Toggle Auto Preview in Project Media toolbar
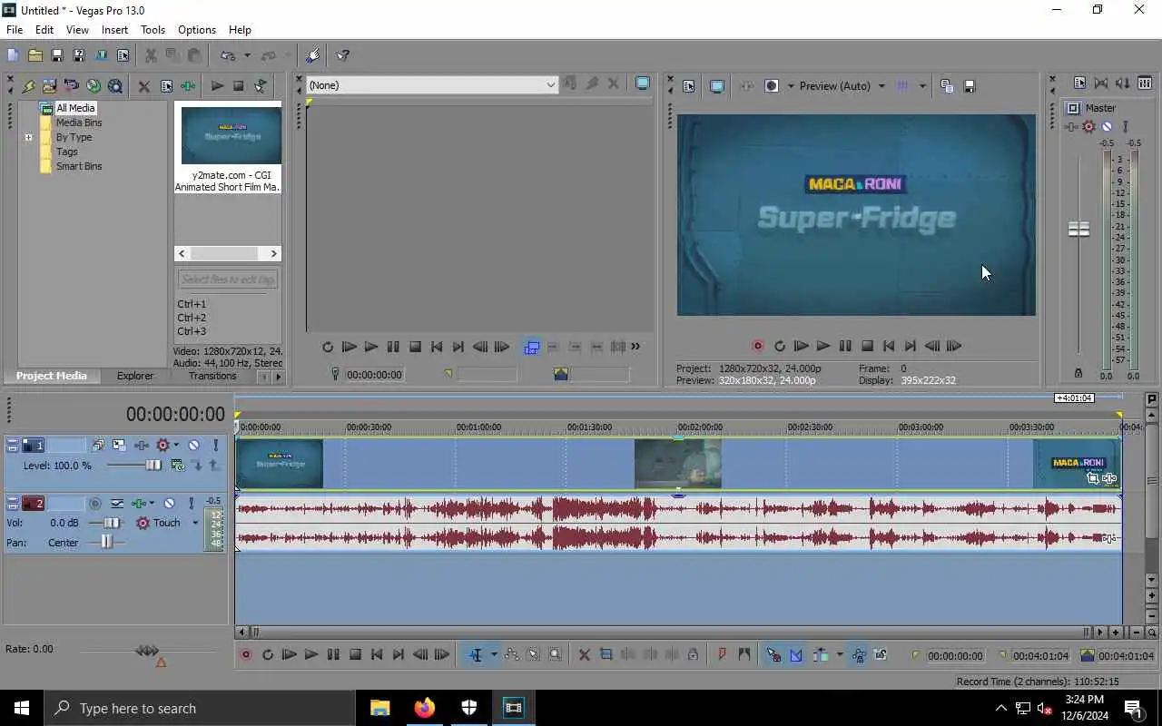Screen dimensions: 1162x726 pos(261,86)
